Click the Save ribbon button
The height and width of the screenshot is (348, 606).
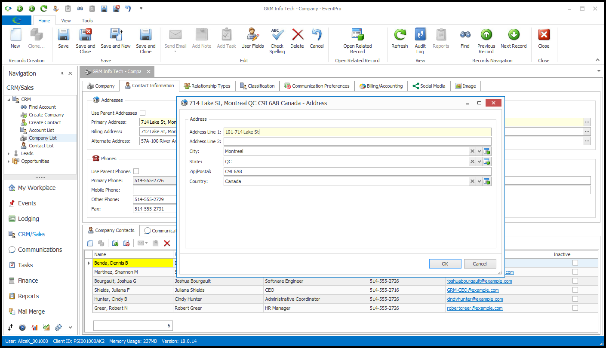pos(63,39)
